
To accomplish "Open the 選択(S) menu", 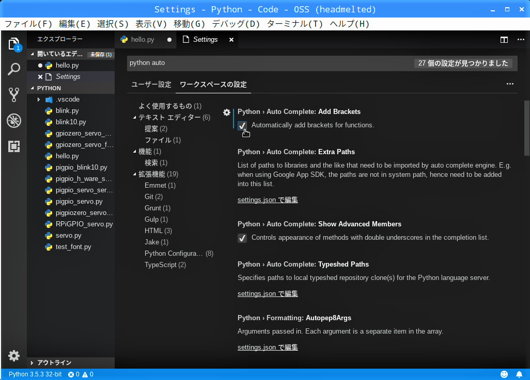I will [113, 24].
